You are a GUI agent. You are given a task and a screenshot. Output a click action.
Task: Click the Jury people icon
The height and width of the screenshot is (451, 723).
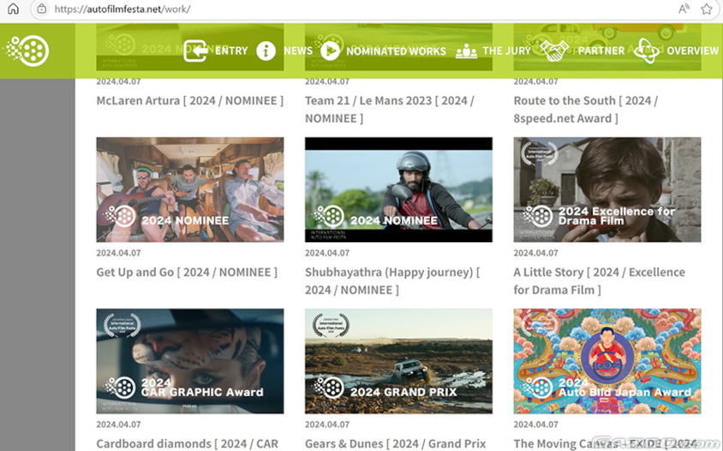(x=466, y=51)
